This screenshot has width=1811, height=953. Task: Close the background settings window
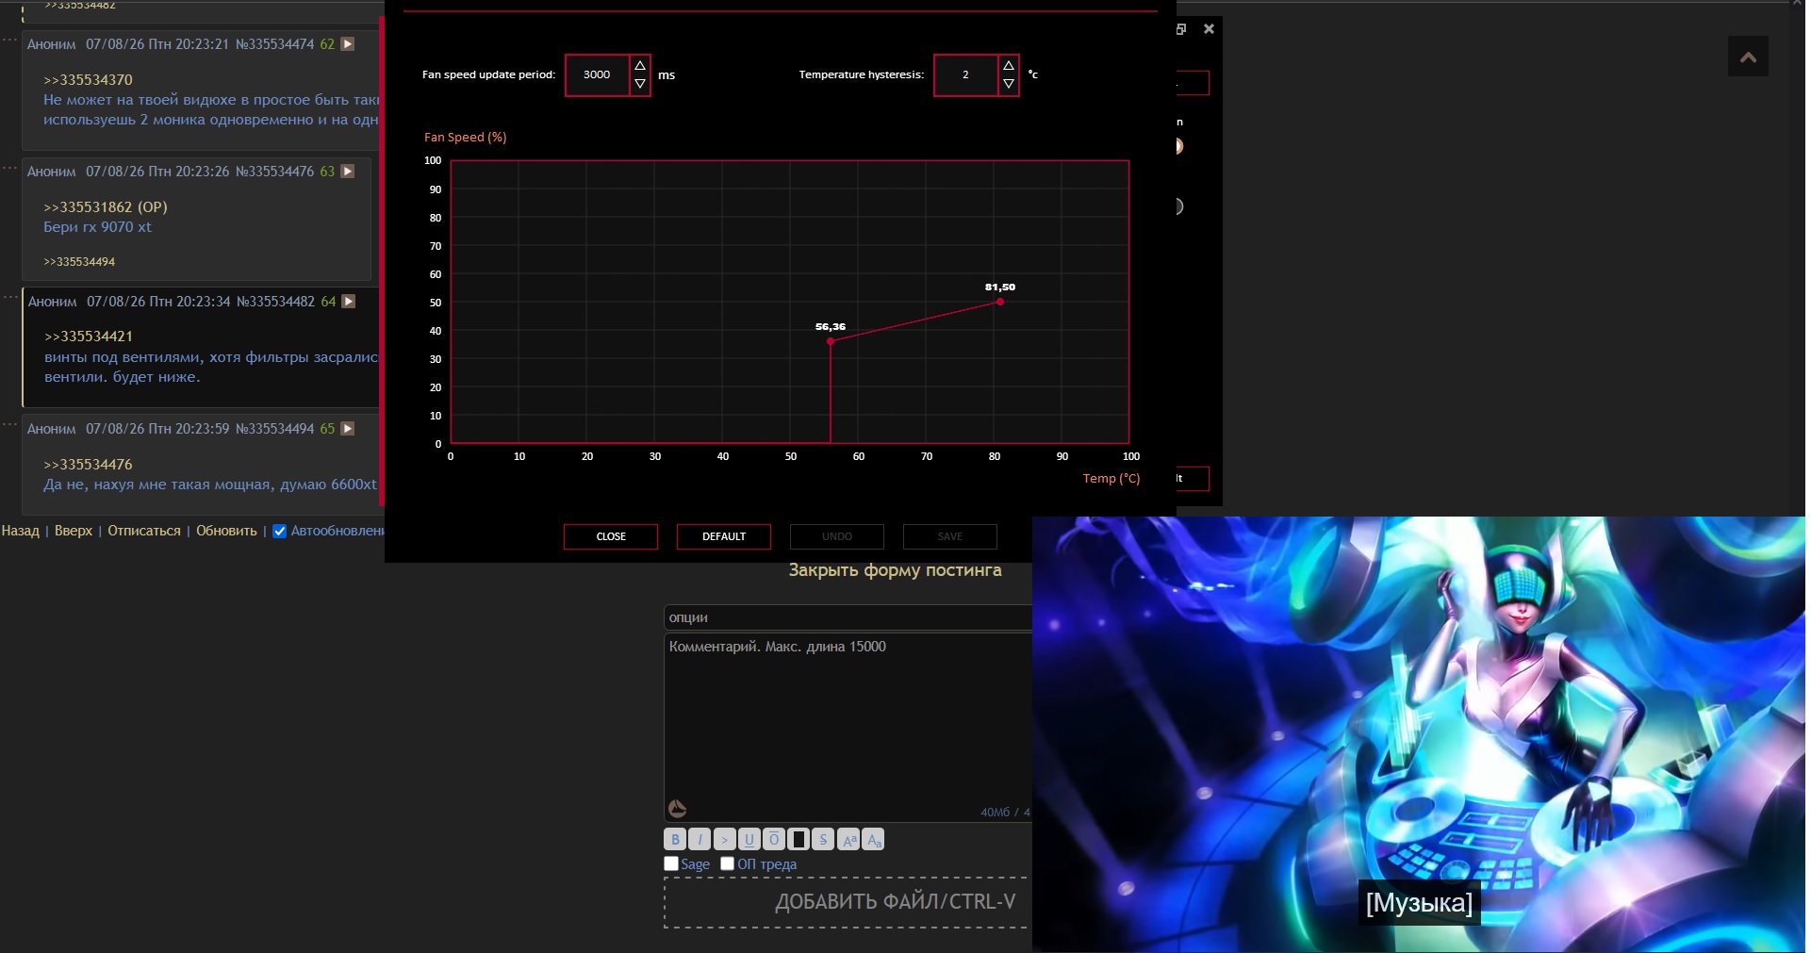[x=1209, y=29]
